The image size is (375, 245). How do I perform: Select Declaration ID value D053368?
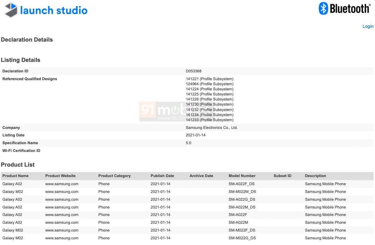(x=193, y=71)
